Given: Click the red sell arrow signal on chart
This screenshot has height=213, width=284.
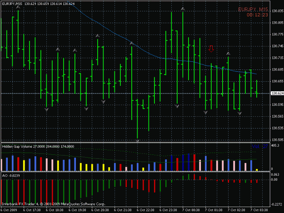Looking at the screenshot, I should [x=211, y=49].
